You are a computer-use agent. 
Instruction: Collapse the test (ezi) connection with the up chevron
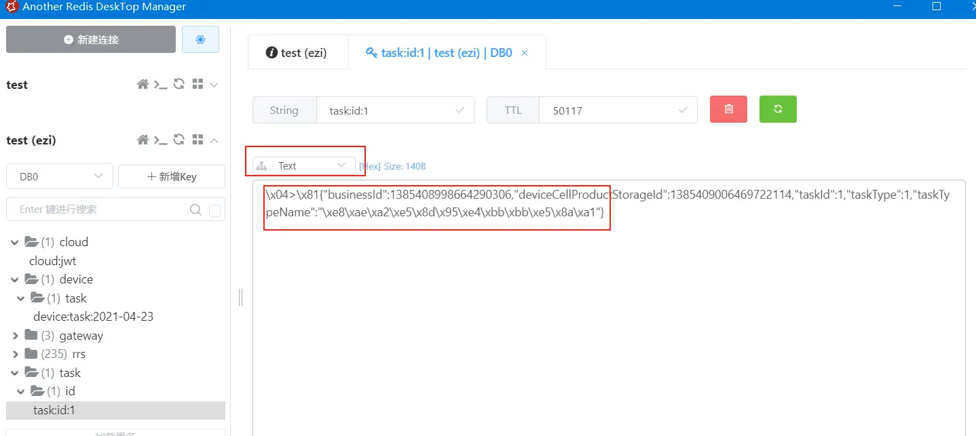click(x=214, y=140)
